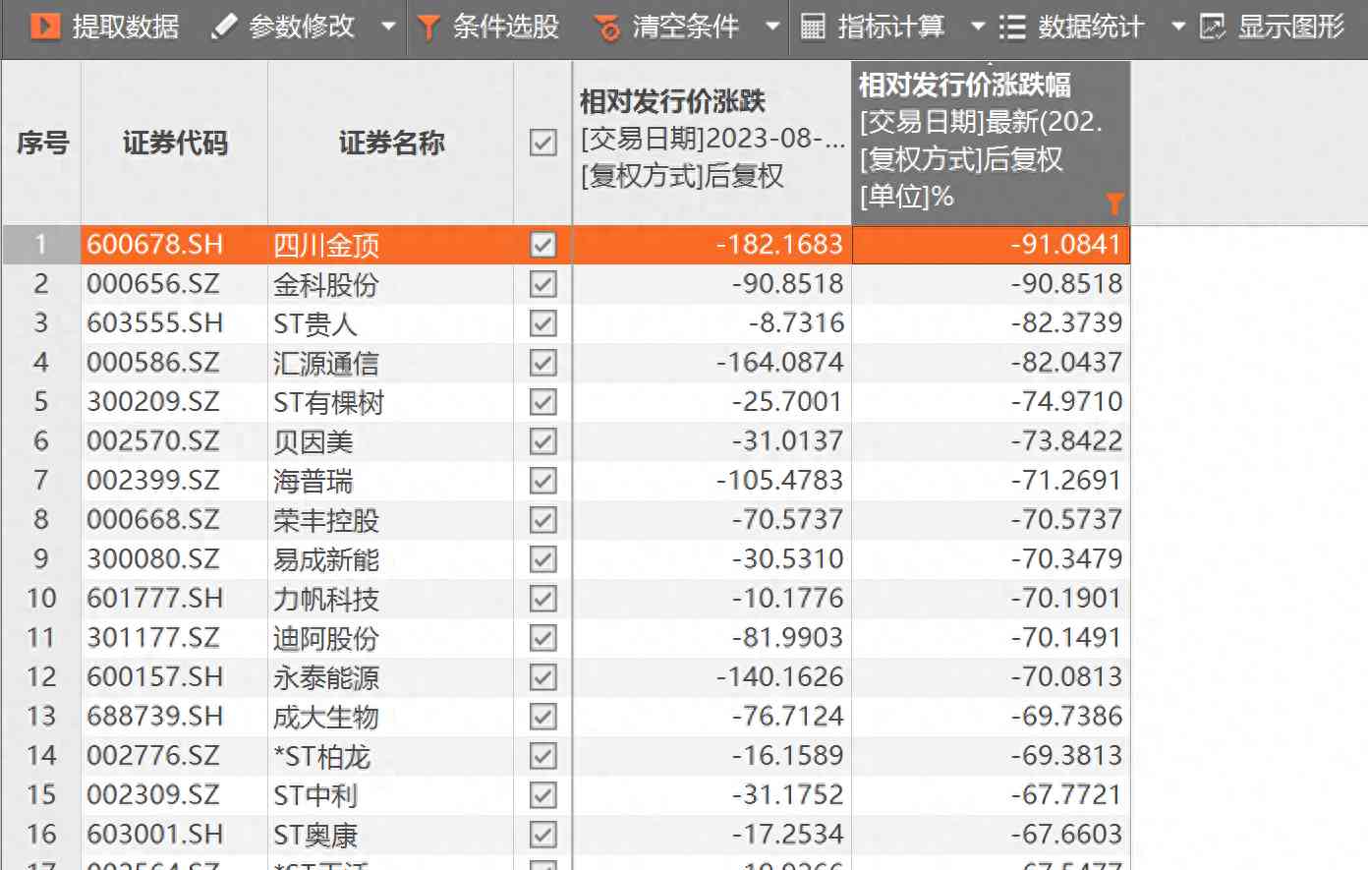Click the 证券名称 column header
1368x870 pixels.
(x=391, y=143)
